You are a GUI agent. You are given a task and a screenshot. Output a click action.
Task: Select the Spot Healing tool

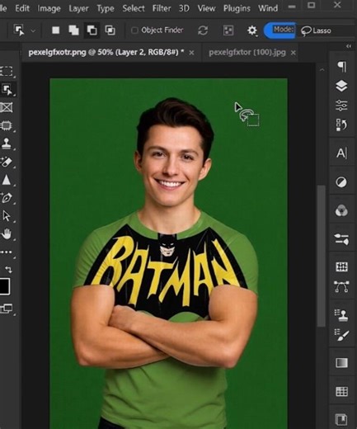point(7,125)
